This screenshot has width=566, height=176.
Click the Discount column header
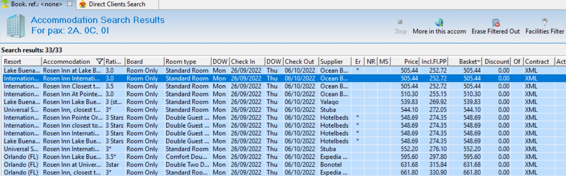[497, 61]
